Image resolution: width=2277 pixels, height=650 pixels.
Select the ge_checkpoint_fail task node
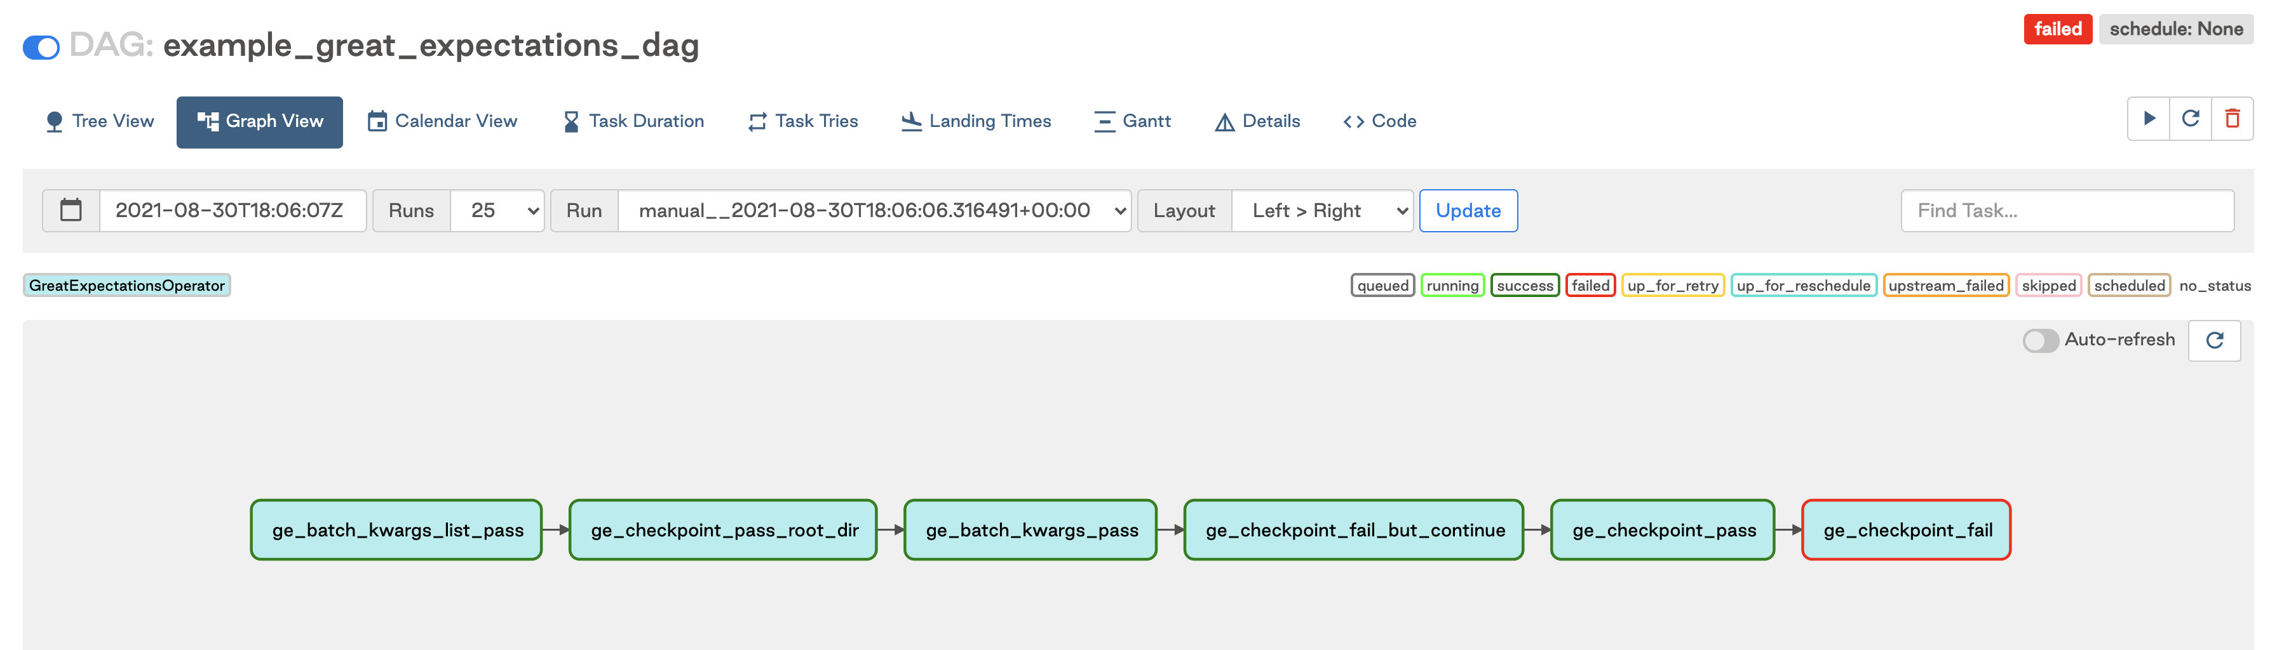tap(1906, 530)
